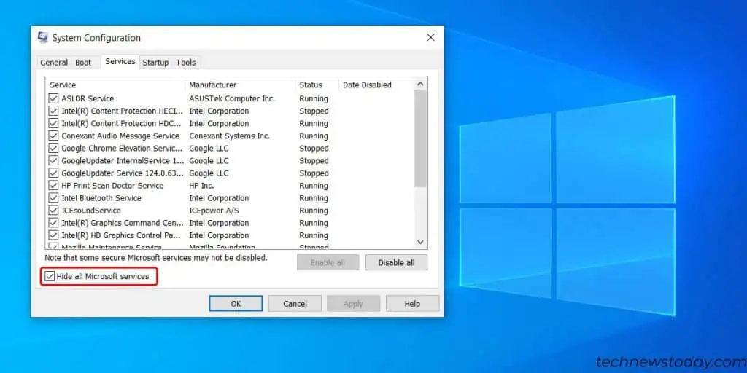Image resolution: width=747 pixels, height=373 pixels.
Task: Click Running status of ASLDR Service
Action: (x=314, y=98)
